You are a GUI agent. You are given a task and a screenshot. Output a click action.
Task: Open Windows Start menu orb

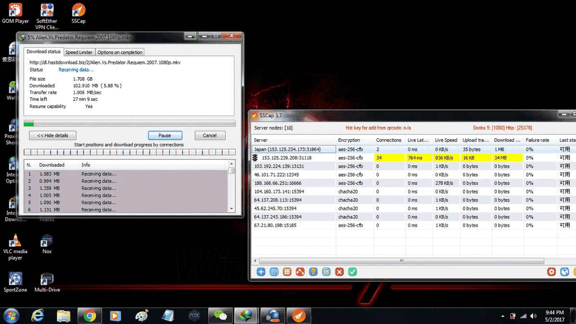[11, 315]
